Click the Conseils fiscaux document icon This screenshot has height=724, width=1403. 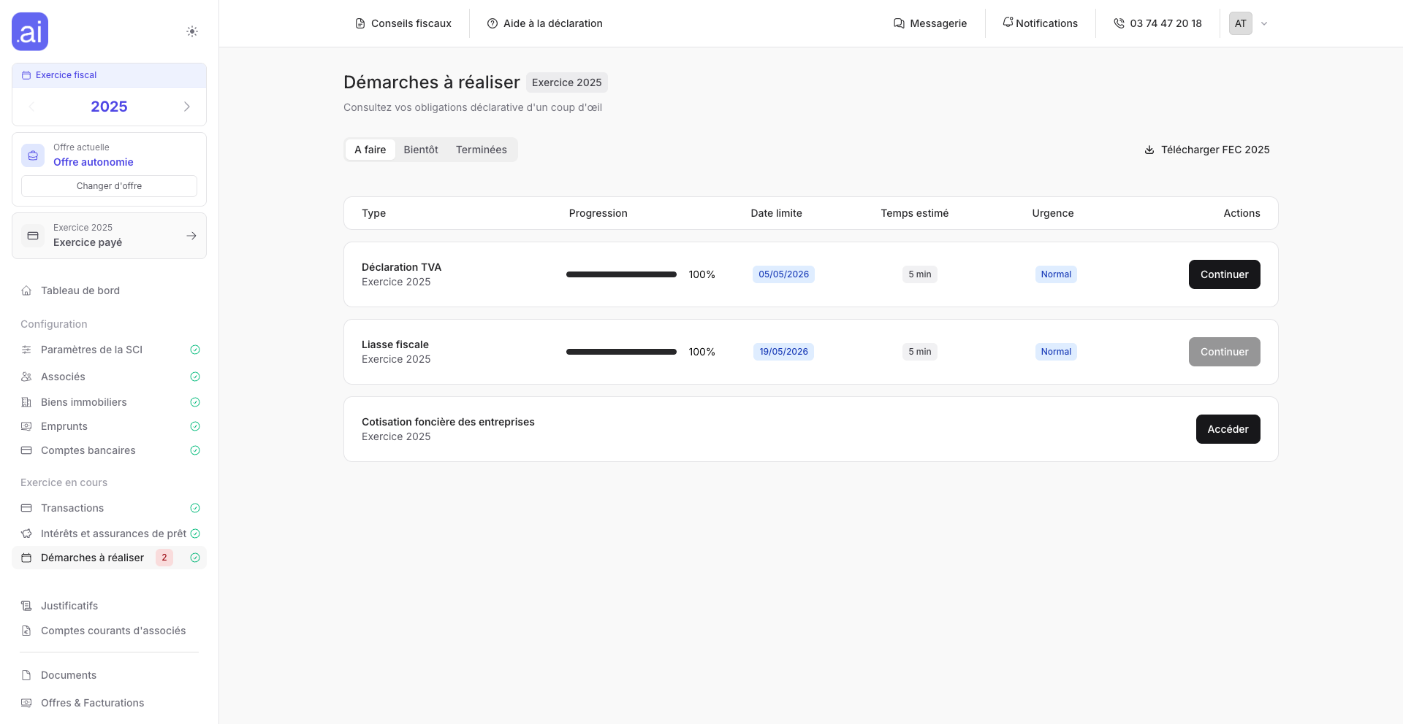(360, 23)
